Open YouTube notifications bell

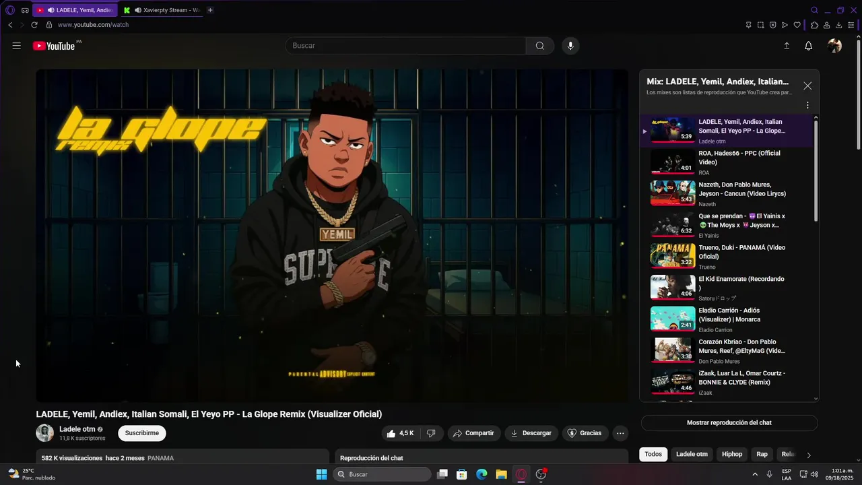(x=809, y=46)
